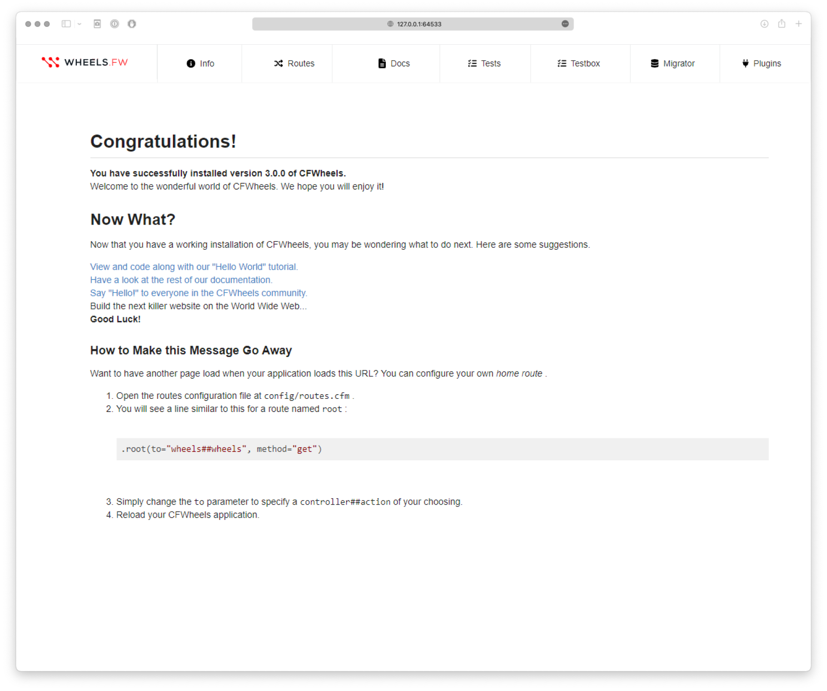827x691 pixels.
Task: Click the Safari share button
Action: pos(781,24)
